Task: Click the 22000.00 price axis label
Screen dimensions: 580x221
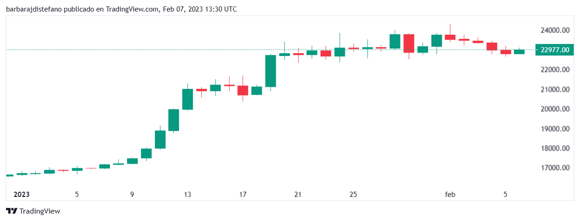Action: 555,70
